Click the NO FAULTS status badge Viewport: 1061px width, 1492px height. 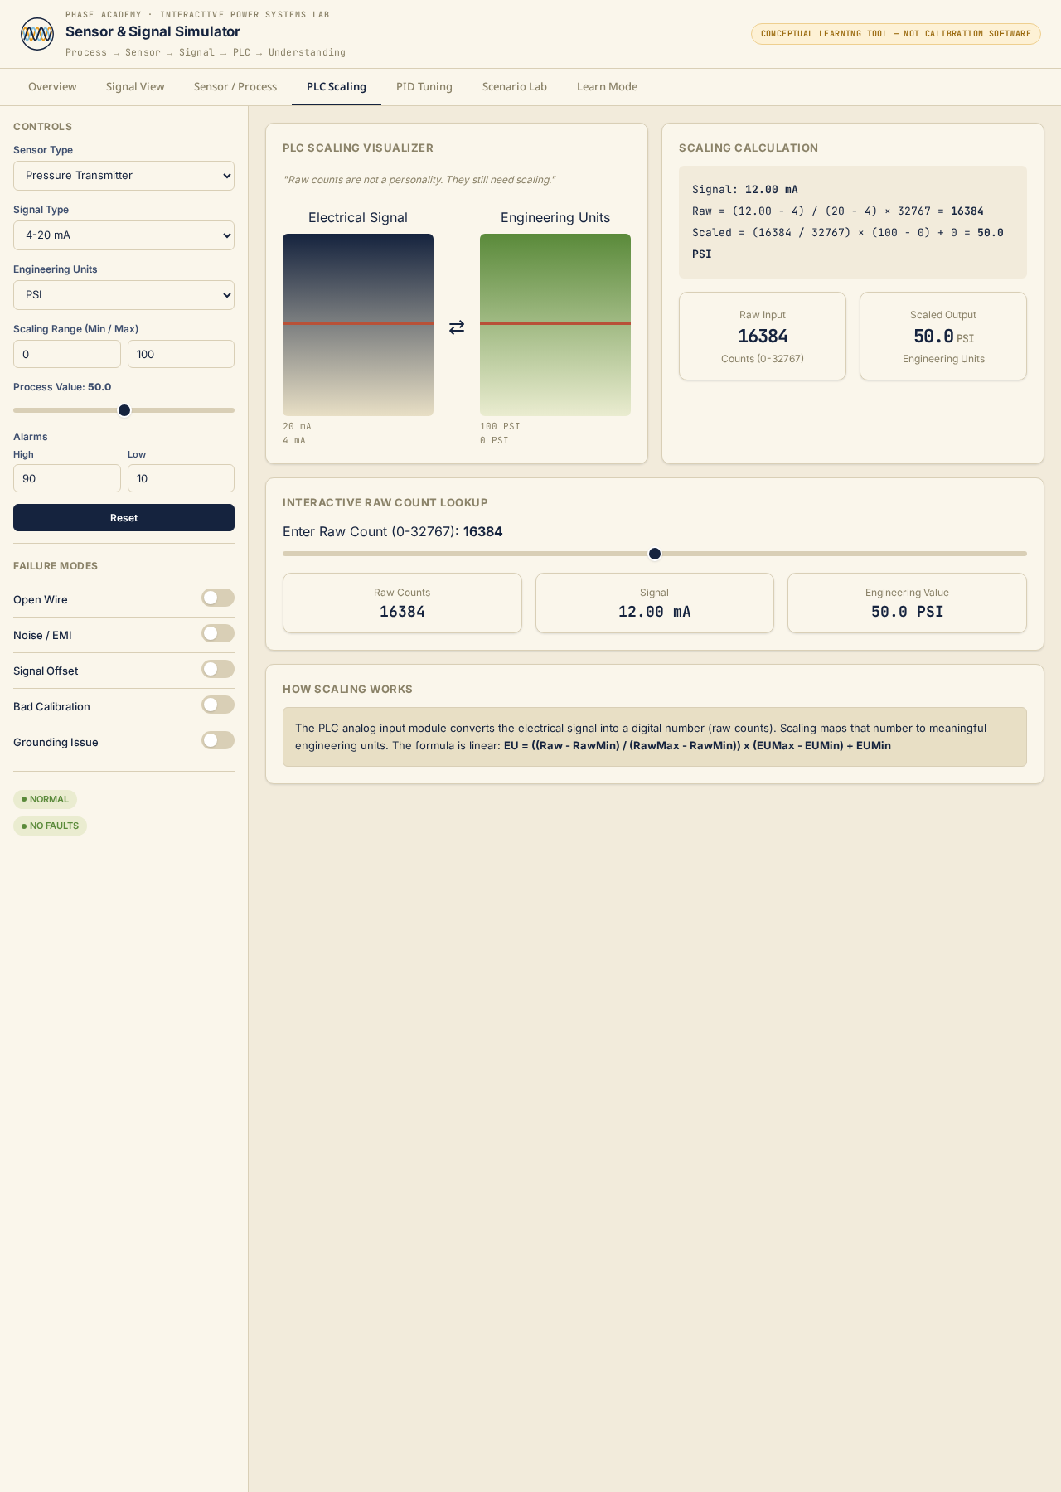tap(51, 826)
